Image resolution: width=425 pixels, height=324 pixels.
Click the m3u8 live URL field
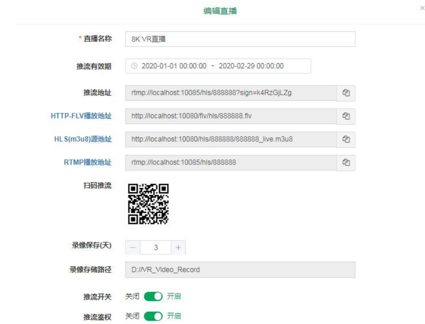pos(231,139)
